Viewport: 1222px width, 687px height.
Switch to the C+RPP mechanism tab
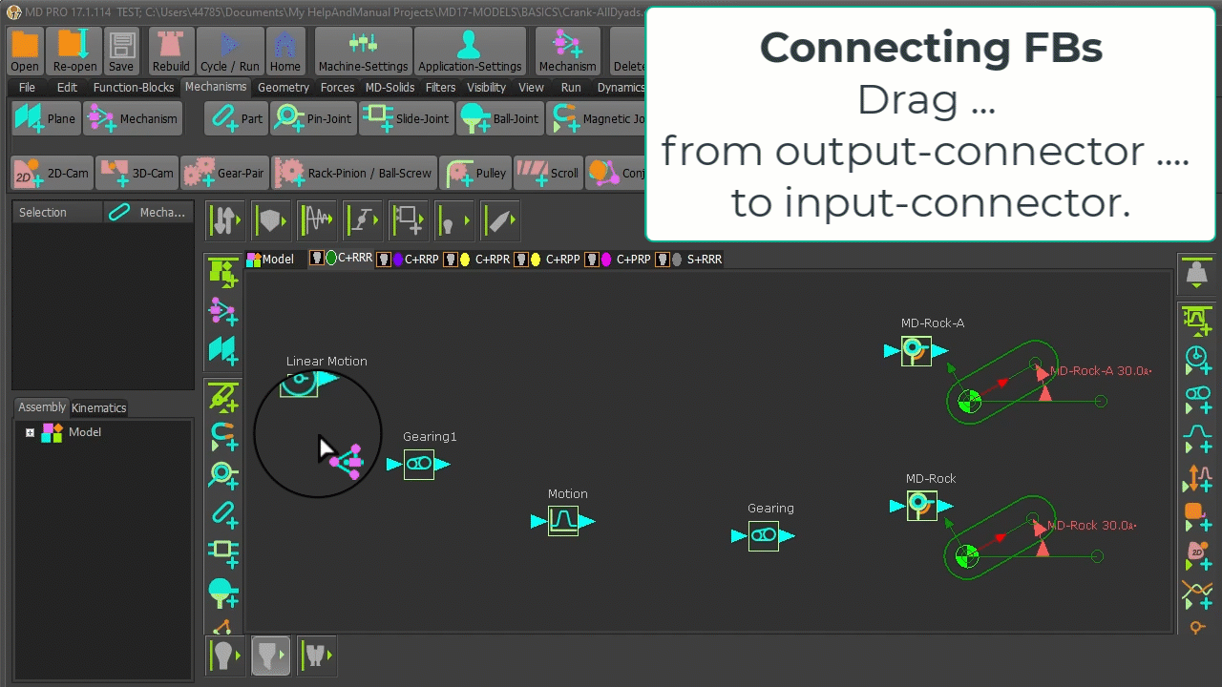tap(547, 259)
